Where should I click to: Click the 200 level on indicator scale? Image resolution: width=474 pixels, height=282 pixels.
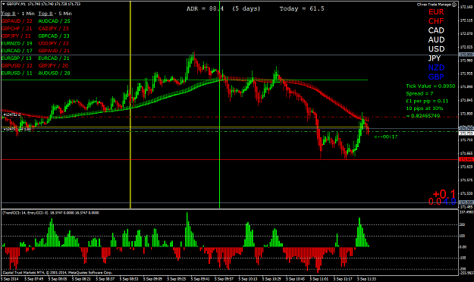pos(462,225)
